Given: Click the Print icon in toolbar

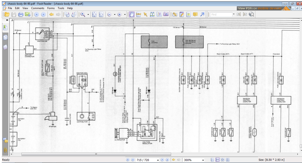Looking at the screenshot, I should 21,14.
